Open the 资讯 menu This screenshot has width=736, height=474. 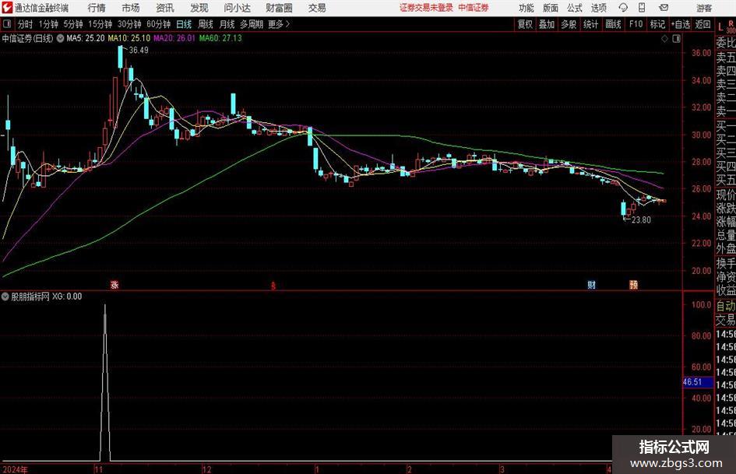pos(165,8)
